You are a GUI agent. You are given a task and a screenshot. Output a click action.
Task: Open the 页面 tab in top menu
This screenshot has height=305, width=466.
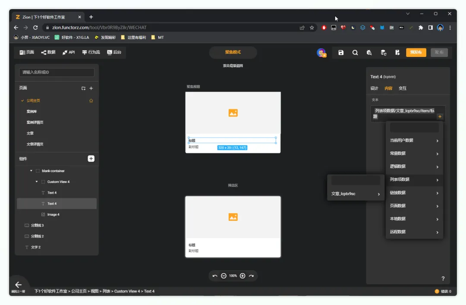click(27, 52)
